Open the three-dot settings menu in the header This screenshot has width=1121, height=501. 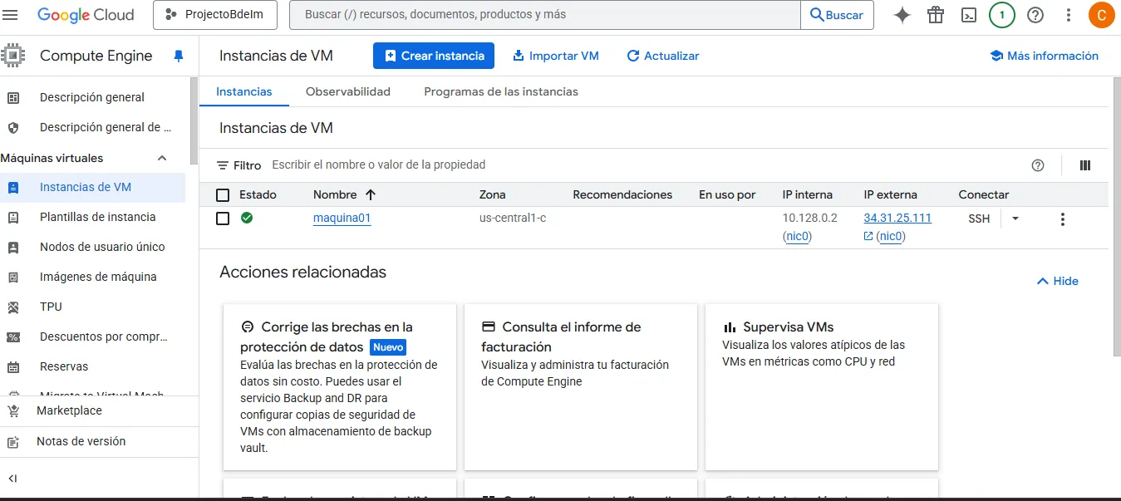[1069, 15]
